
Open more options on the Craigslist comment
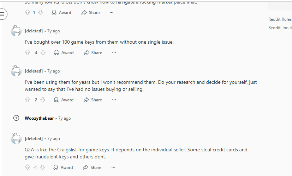(113, 168)
